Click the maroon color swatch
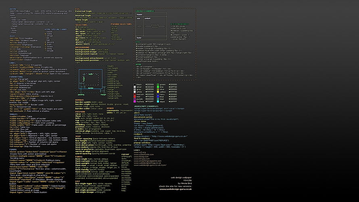 135,94
